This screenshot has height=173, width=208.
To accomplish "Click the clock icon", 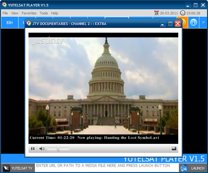I will click(183, 13).
